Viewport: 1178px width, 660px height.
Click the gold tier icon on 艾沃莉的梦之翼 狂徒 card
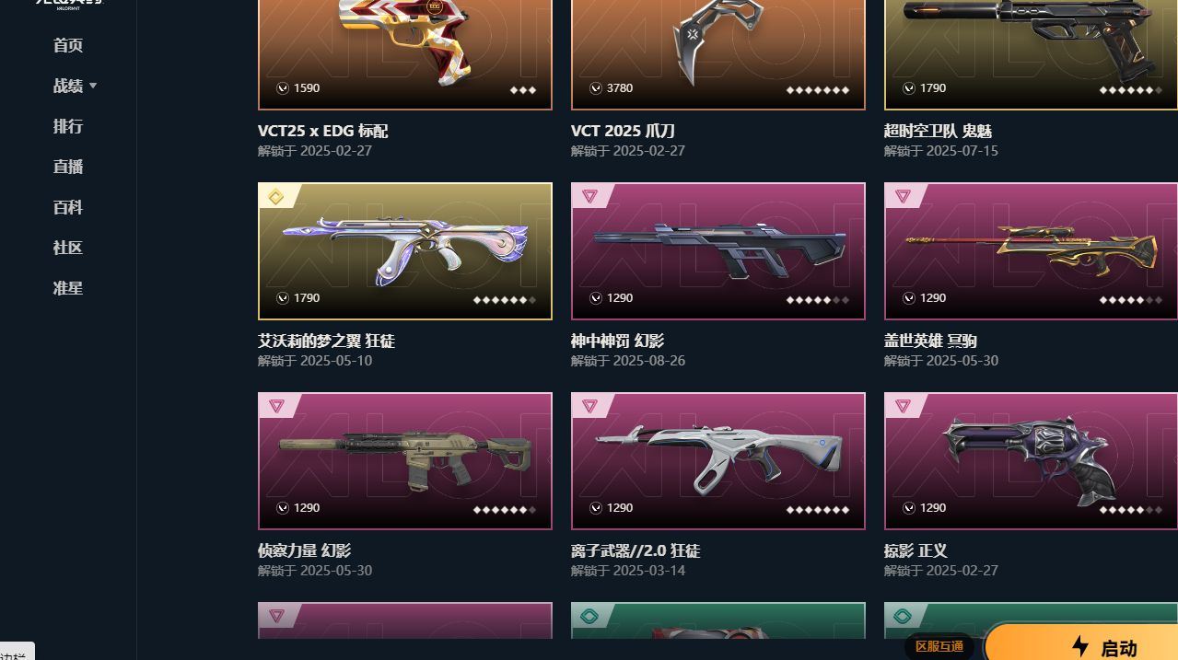275,196
